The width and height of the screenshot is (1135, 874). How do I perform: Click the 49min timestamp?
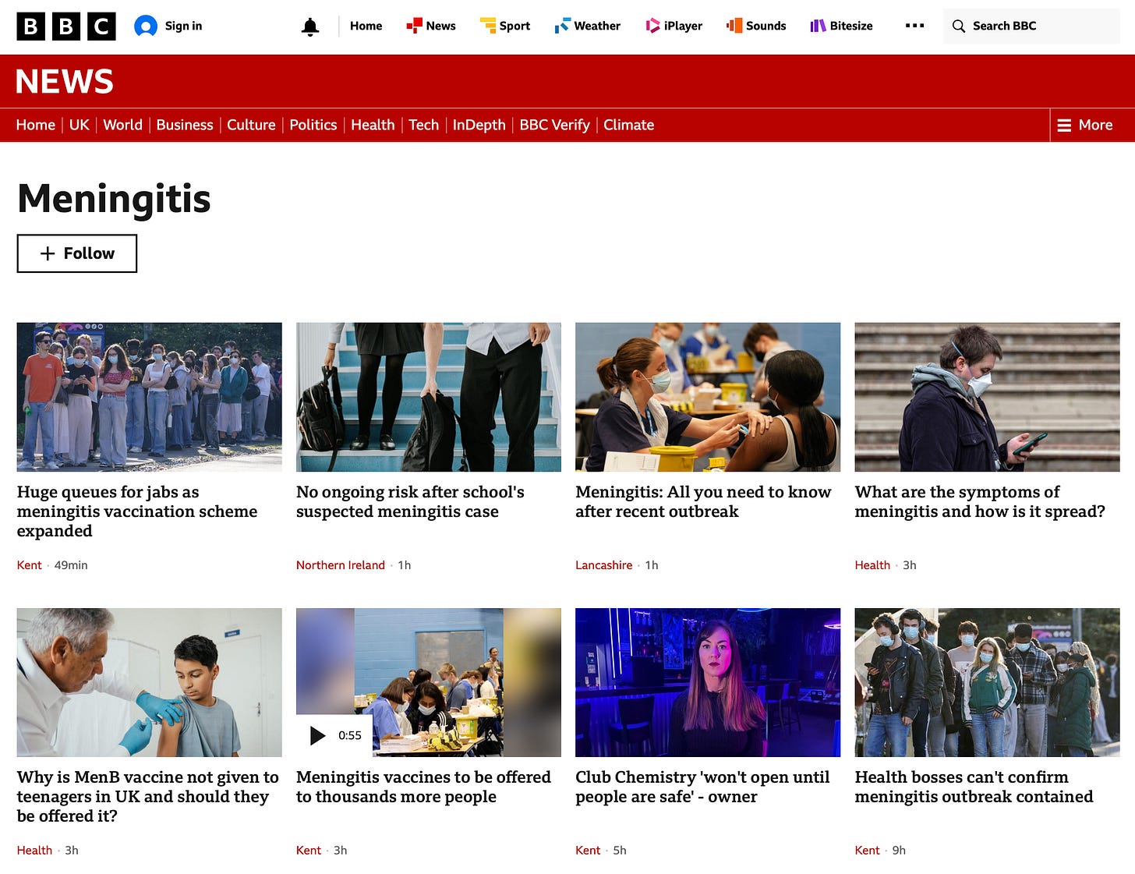coord(71,565)
